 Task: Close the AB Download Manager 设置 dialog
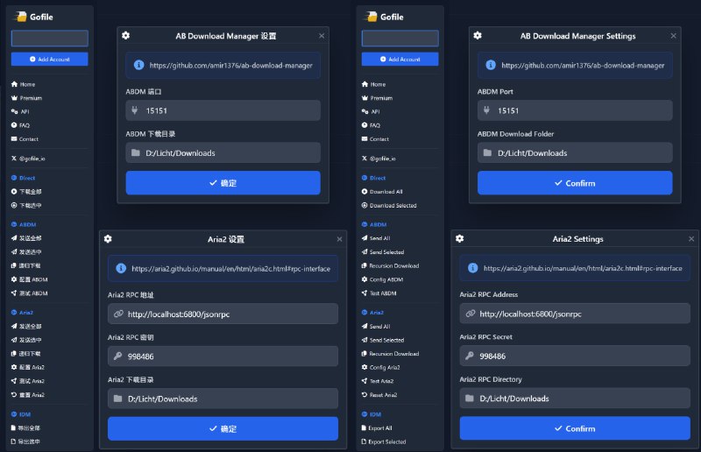tap(322, 36)
